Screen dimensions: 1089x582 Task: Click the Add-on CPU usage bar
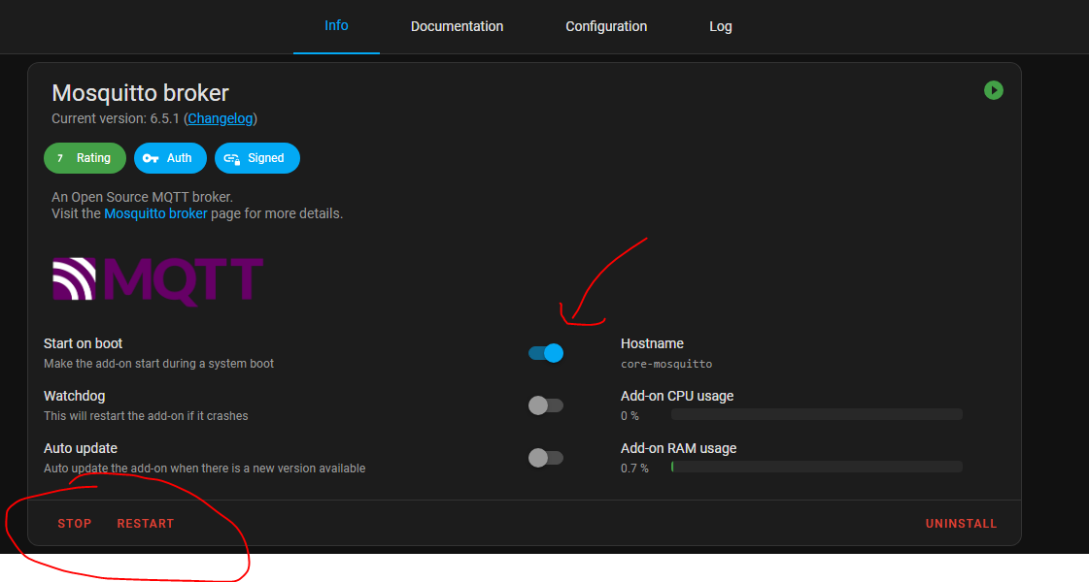[x=817, y=414]
